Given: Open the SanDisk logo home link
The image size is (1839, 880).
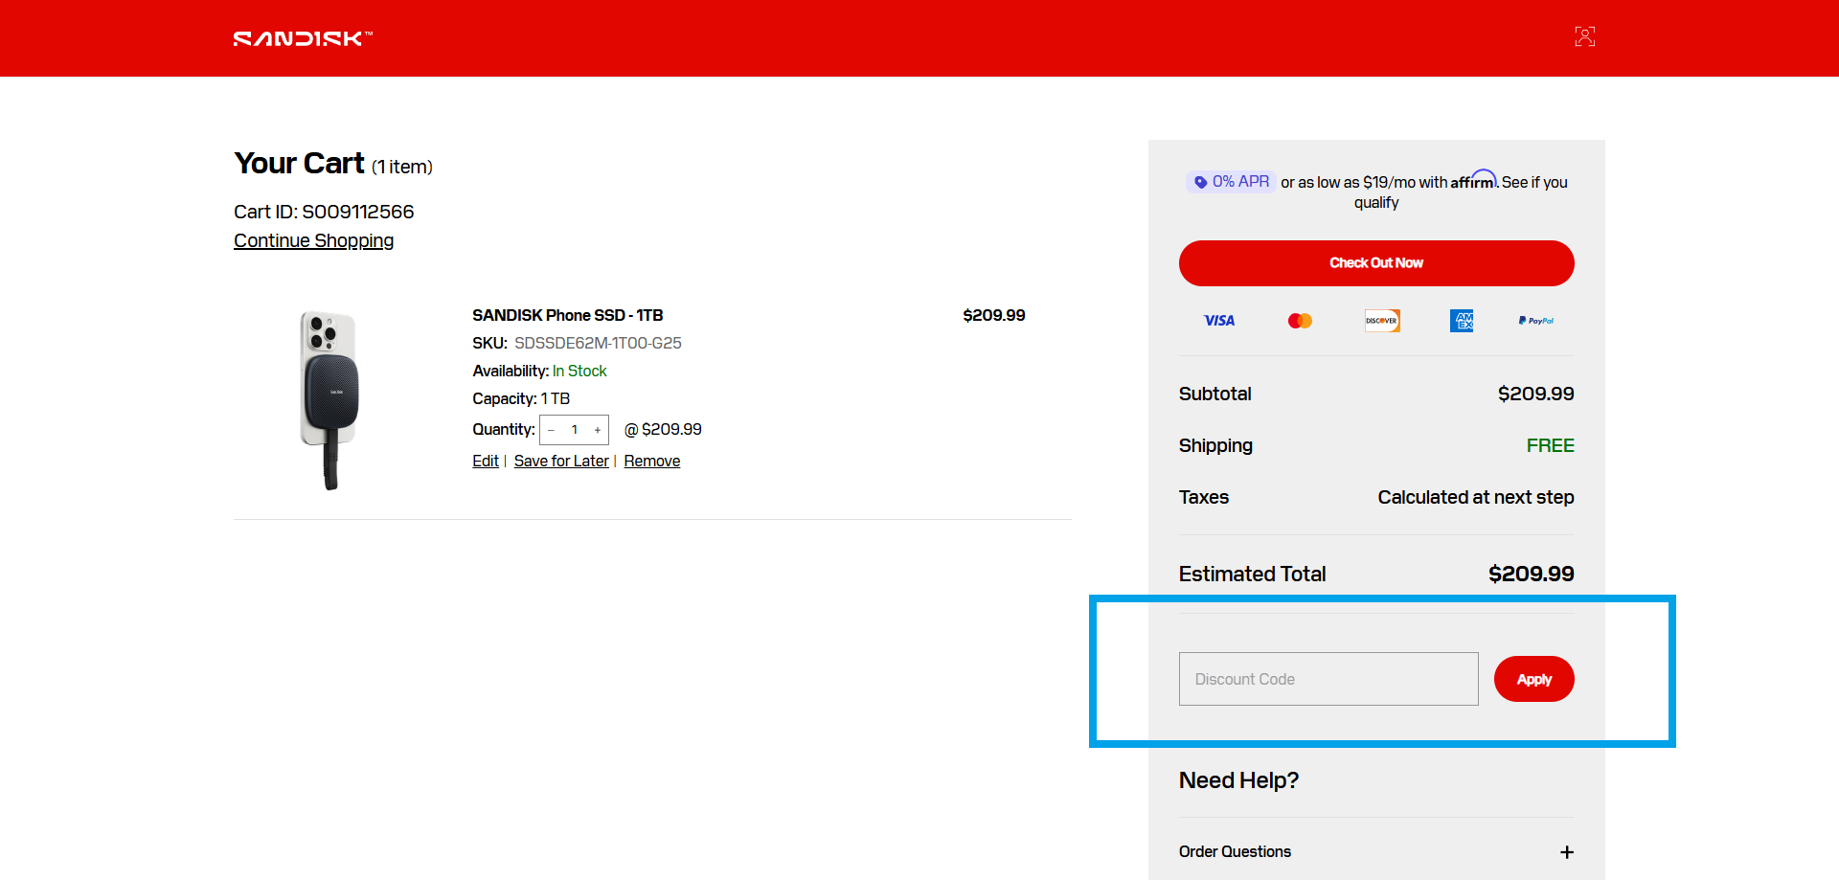Looking at the screenshot, I should pos(303,38).
